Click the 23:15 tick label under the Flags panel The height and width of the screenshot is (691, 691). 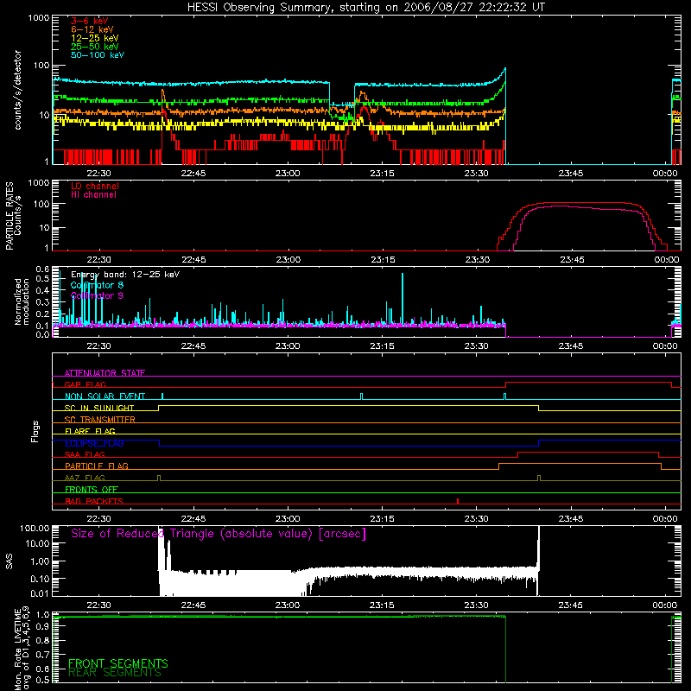(x=382, y=519)
